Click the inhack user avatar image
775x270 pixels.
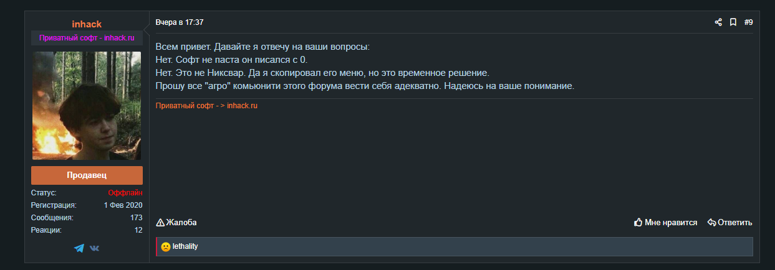[87, 106]
